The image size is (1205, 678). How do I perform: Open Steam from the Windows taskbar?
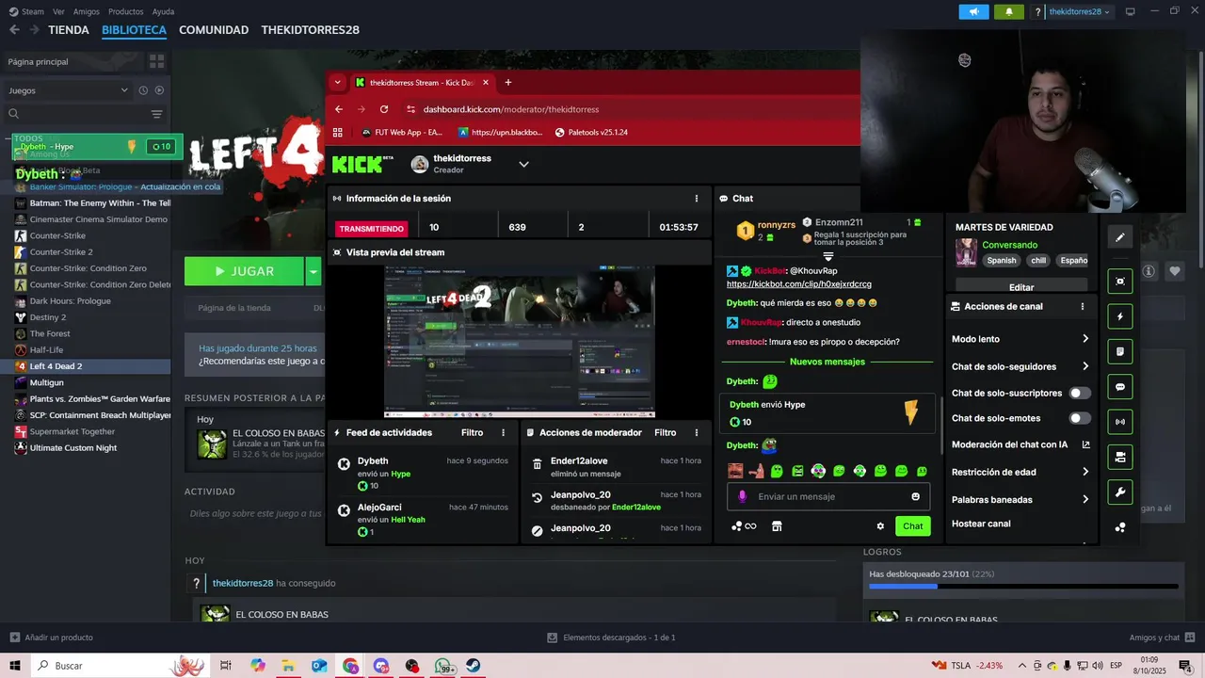tap(474, 666)
